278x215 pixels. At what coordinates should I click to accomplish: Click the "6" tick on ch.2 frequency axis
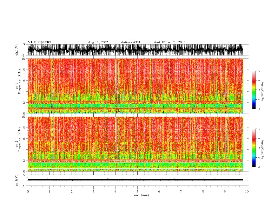24,139
